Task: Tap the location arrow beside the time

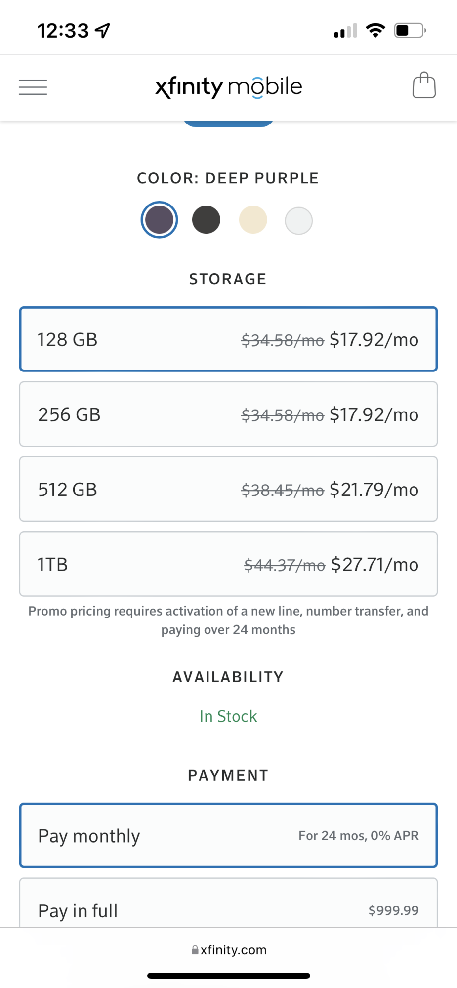Action: pyautogui.click(x=103, y=31)
